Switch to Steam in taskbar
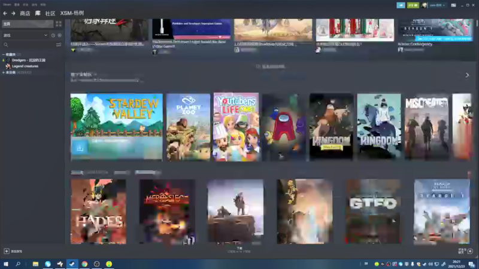The image size is (479, 269). pos(72,264)
